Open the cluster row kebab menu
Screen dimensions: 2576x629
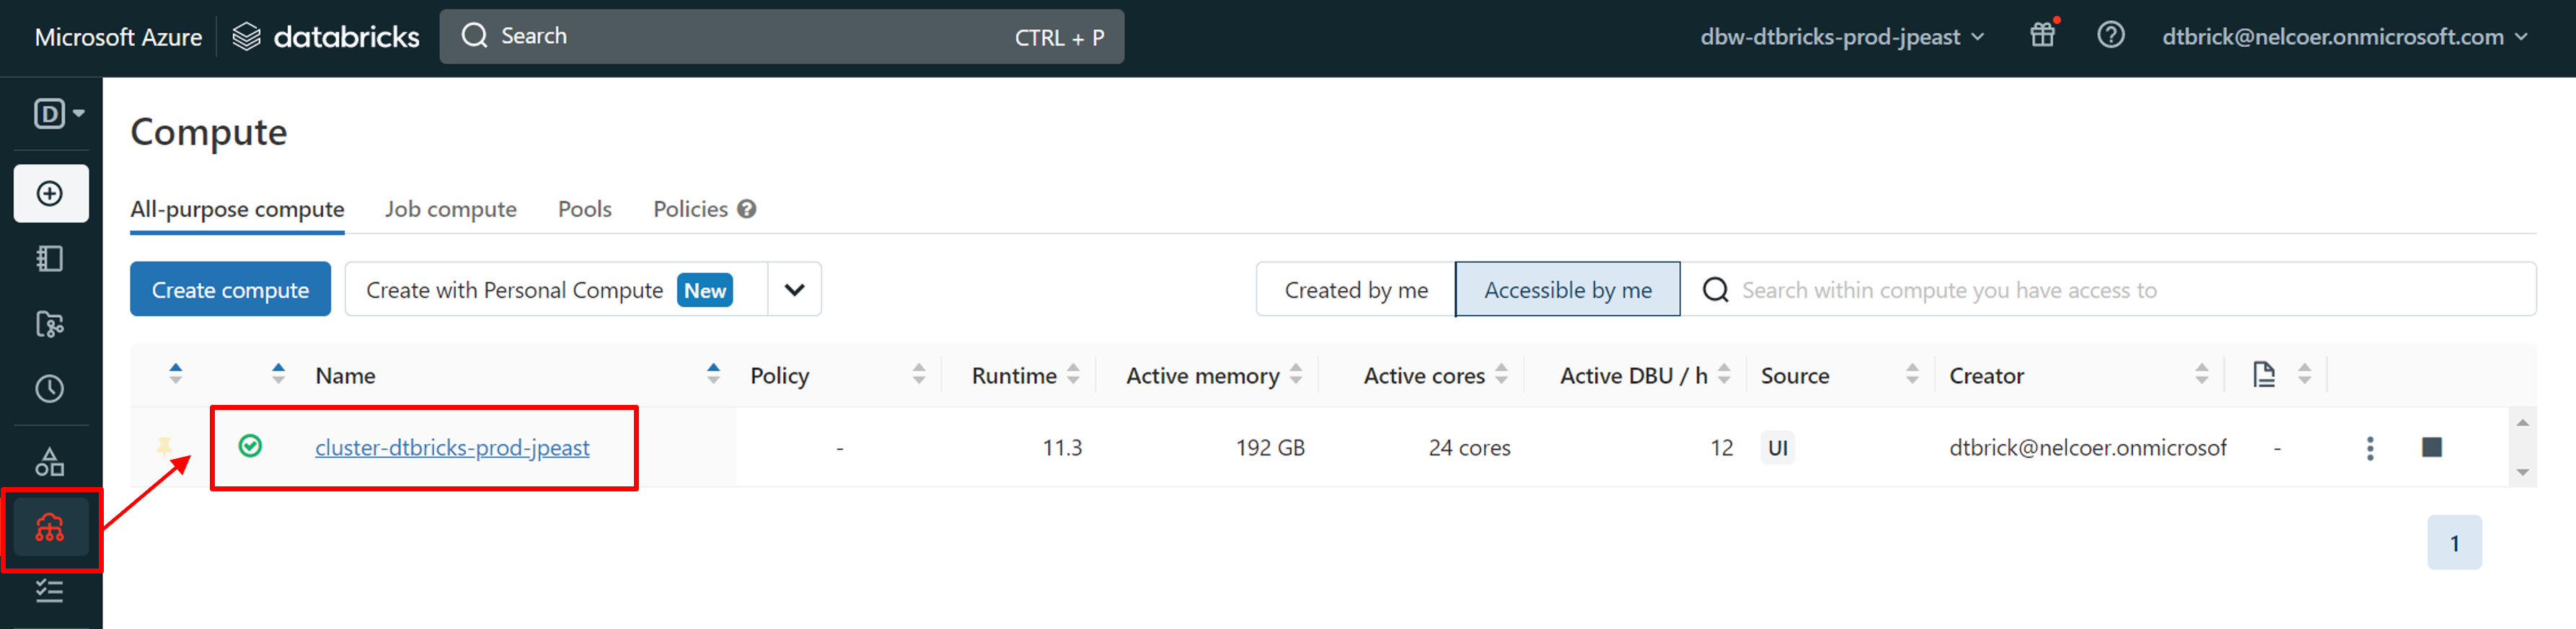pyautogui.click(x=2369, y=448)
